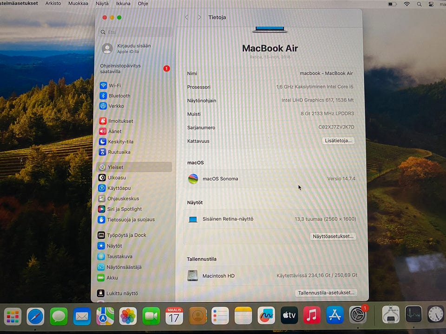
Task: Open Messages app in Dock
Action: (59, 316)
